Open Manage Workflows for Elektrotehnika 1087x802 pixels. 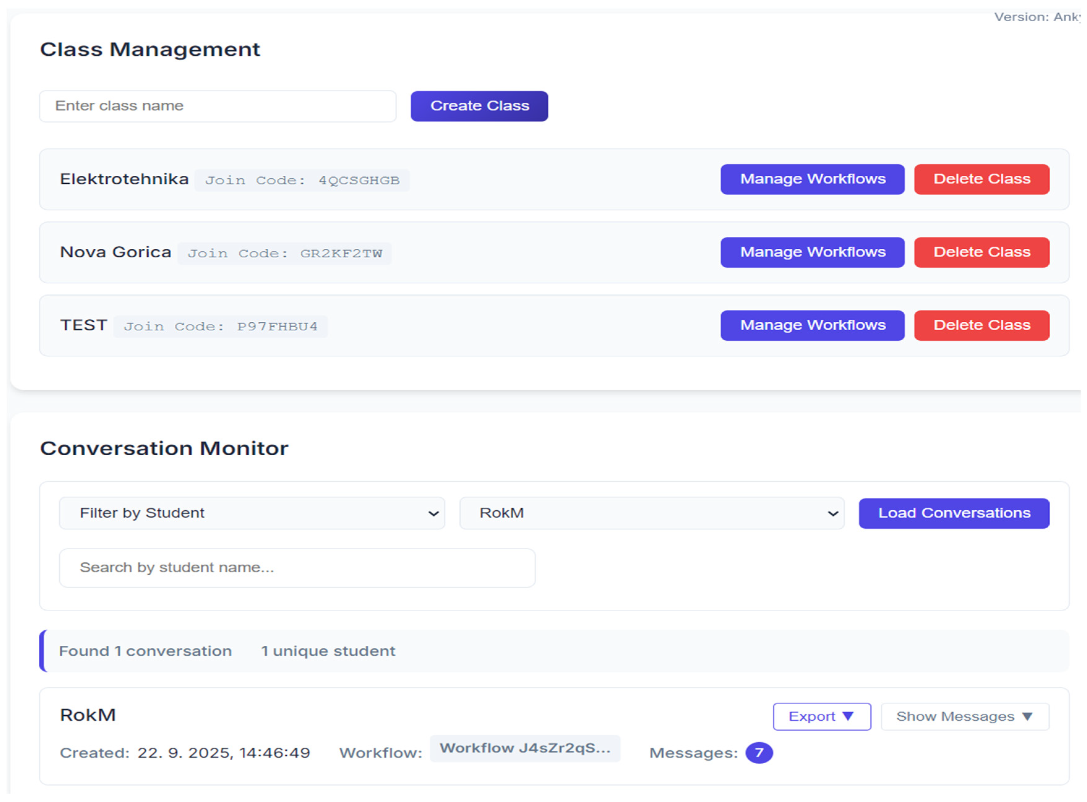(812, 179)
